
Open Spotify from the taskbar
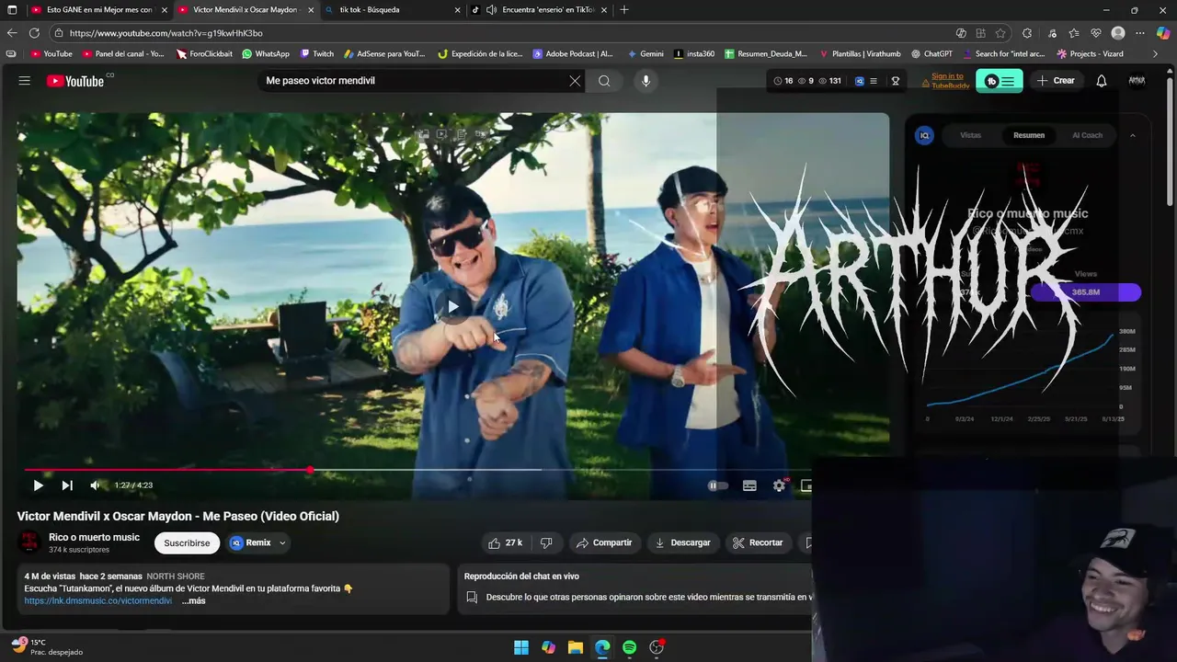(629, 647)
